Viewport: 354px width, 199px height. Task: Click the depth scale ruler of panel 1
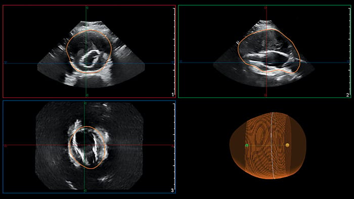tap(174, 51)
